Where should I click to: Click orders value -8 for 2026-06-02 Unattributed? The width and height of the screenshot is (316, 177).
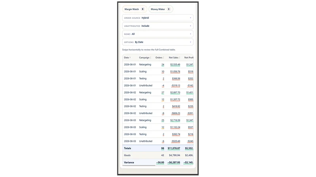163,113
